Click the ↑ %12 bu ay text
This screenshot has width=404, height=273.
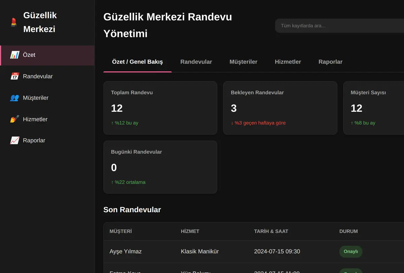(x=125, y=123)
